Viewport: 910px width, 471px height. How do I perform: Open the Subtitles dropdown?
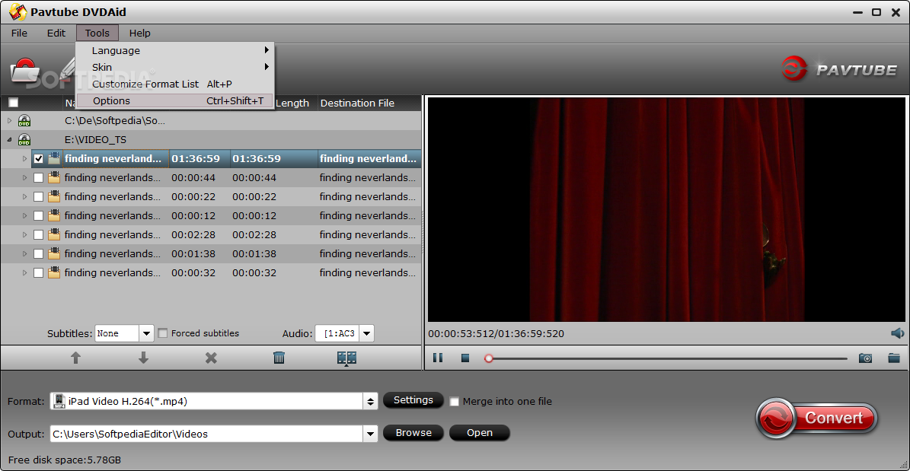146,333
